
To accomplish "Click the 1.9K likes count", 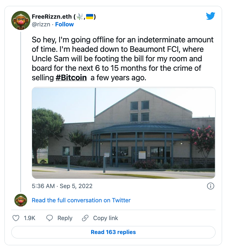I will [x=29, y=218].
